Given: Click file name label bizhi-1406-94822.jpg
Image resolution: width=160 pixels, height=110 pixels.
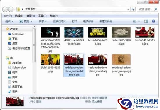Looking at the screenshot, I should tap(121, 42).
